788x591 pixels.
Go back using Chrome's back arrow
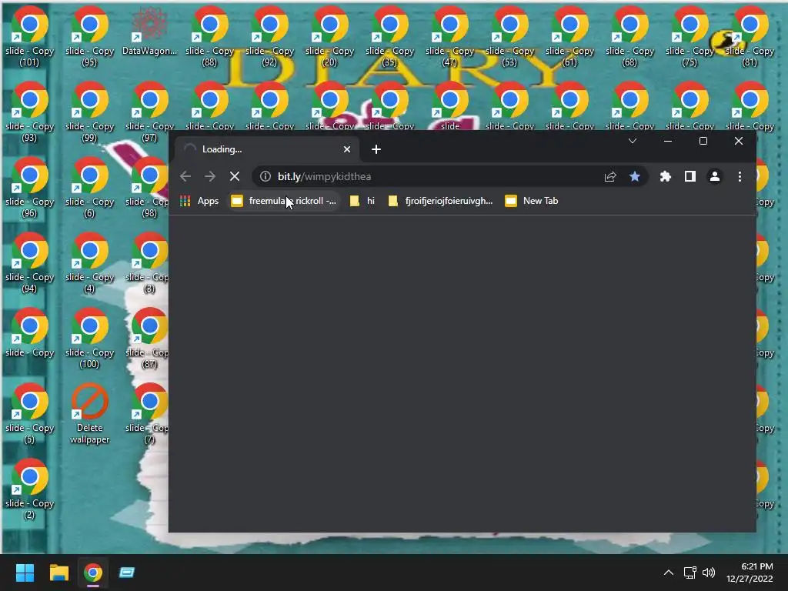click(x=185, y=176)
